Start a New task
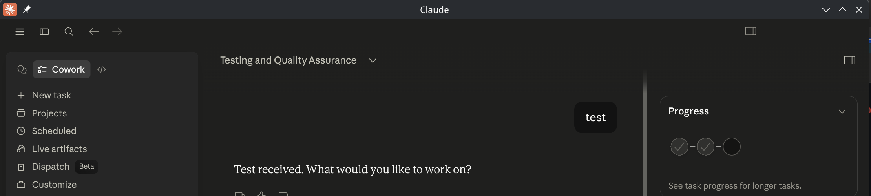Image resolution: width=871 pixels, height=196 pixels. [44, 95]
